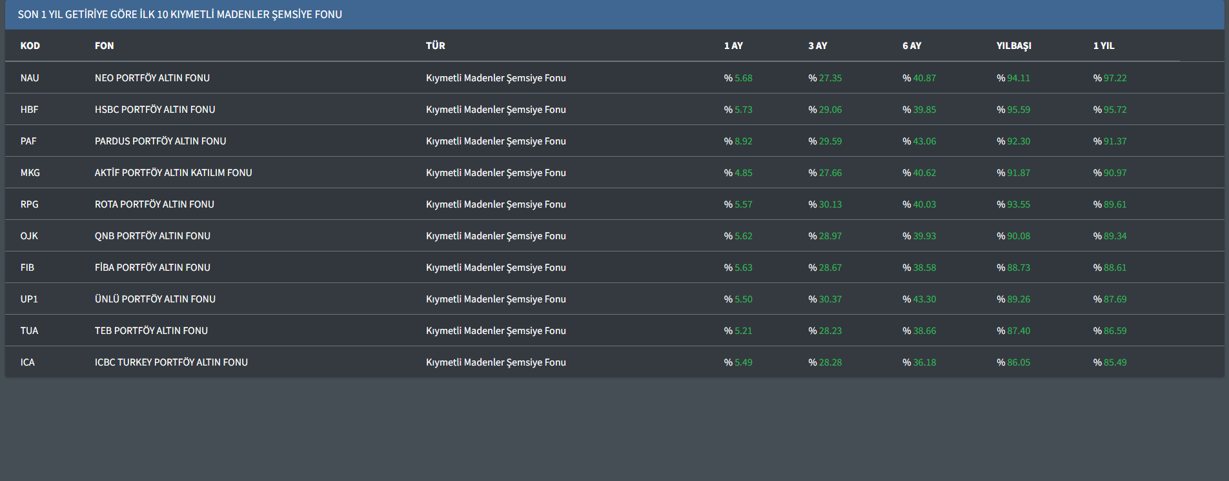Sort by the 1 AY column header
Screen dimensions: 1229x481
click(x=733, y=46)
